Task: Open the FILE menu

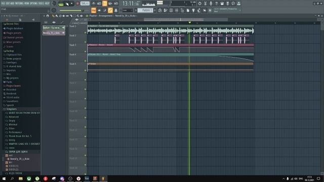Action: click(x=3, y=4)
